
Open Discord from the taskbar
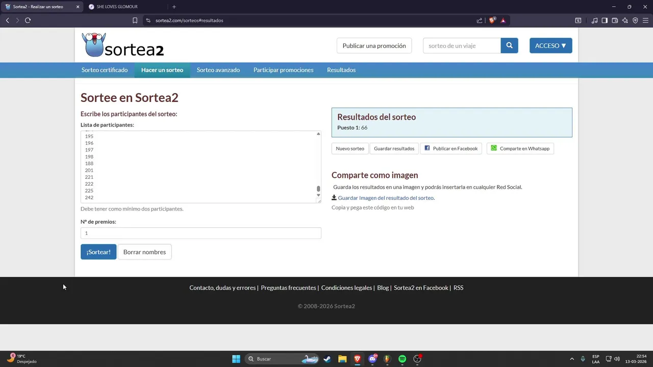tap(372, 359)
